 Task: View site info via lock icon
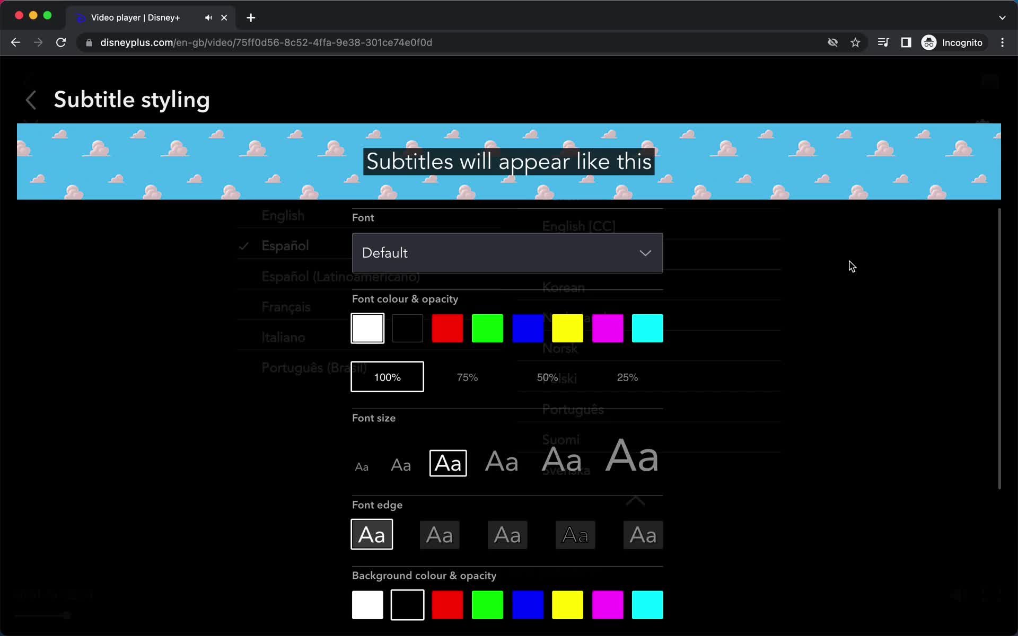(x=89, y=42)
